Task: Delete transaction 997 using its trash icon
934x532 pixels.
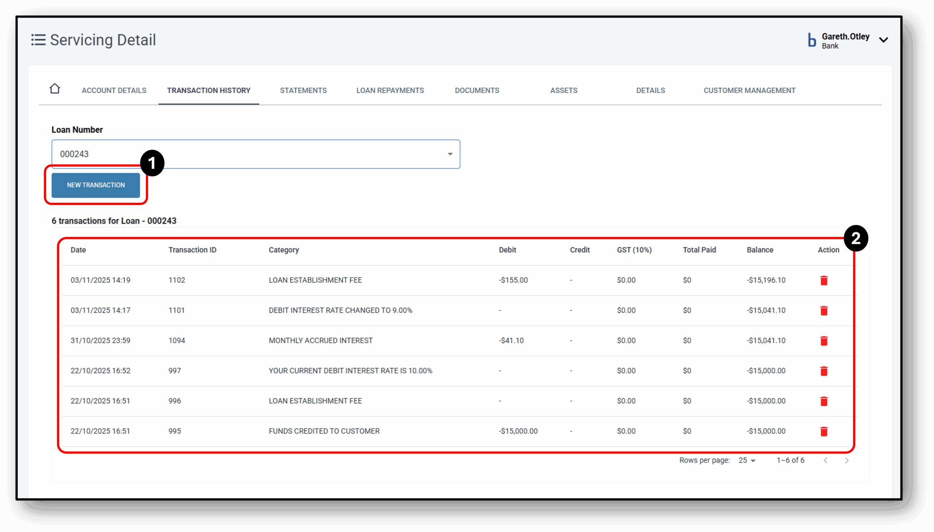Action: (825, 371)
